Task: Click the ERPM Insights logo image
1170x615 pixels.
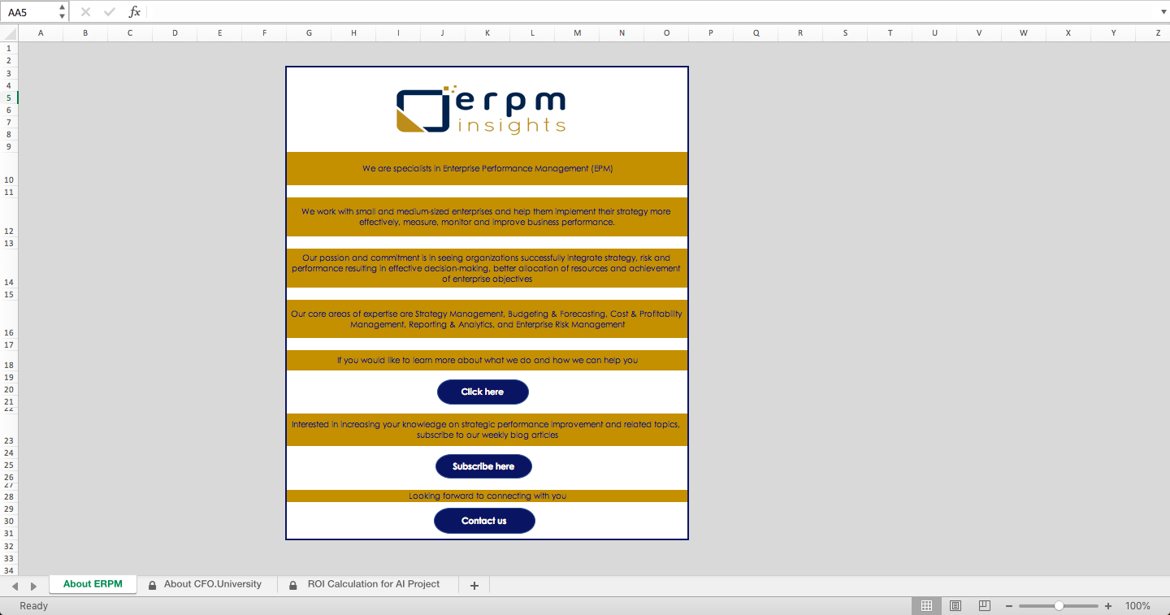Action: click(481, 110)
